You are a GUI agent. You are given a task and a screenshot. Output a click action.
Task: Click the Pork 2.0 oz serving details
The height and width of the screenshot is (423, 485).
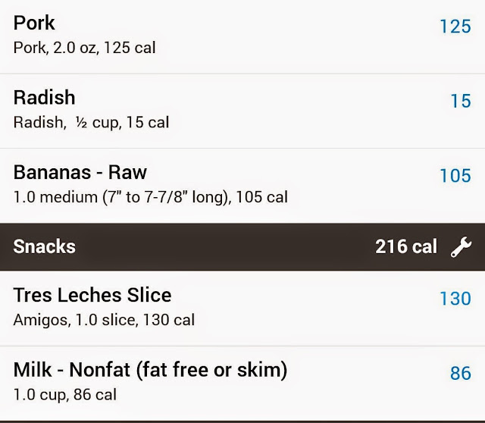[x=84, y=48]
